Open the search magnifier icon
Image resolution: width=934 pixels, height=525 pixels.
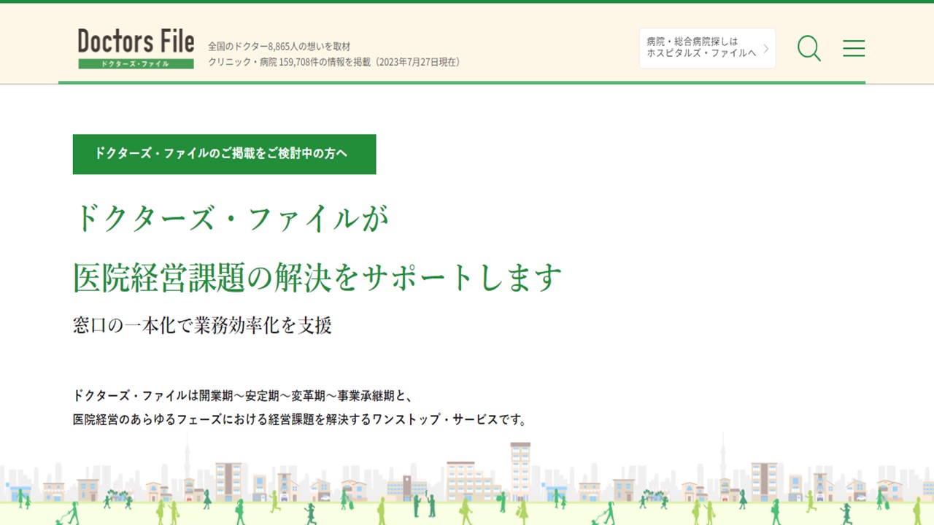(809, 49)
